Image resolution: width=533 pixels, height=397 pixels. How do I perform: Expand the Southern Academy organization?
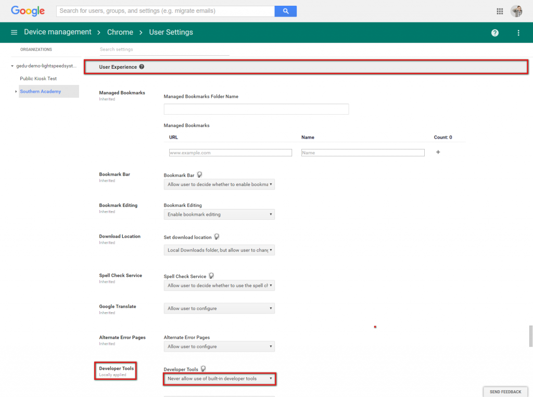click(16, 92)
